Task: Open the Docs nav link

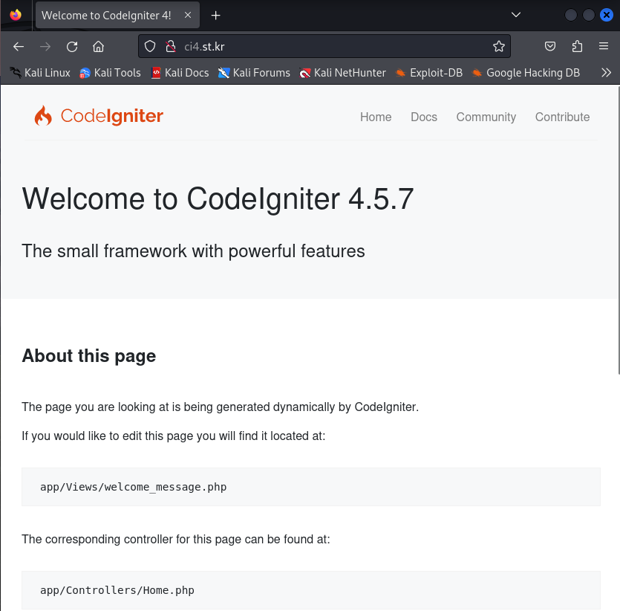Action: click(x=424, y=117)
